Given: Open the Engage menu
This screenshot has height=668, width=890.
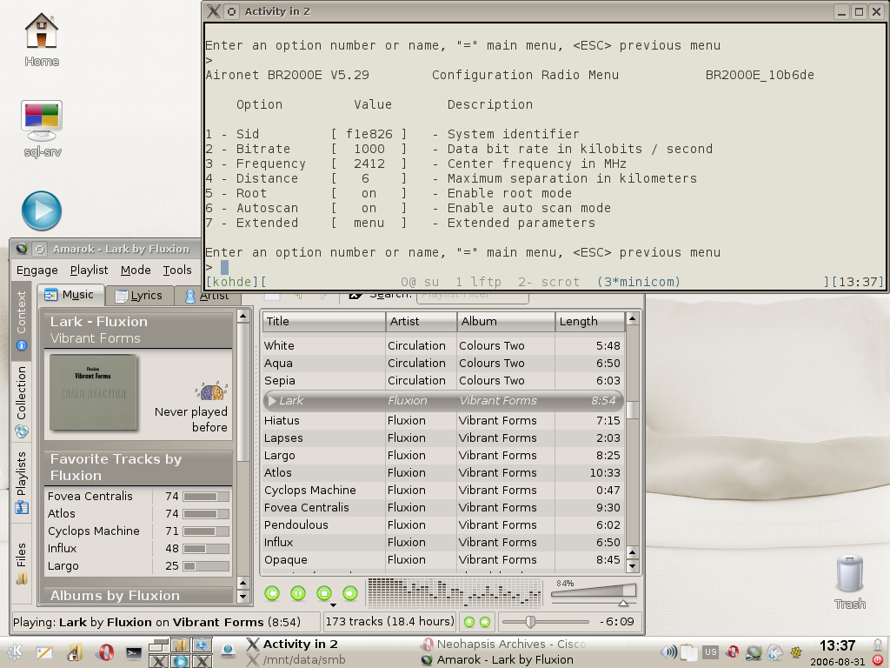Looking at the screenshot, I should pyautogui.click(x=37, y=271).
